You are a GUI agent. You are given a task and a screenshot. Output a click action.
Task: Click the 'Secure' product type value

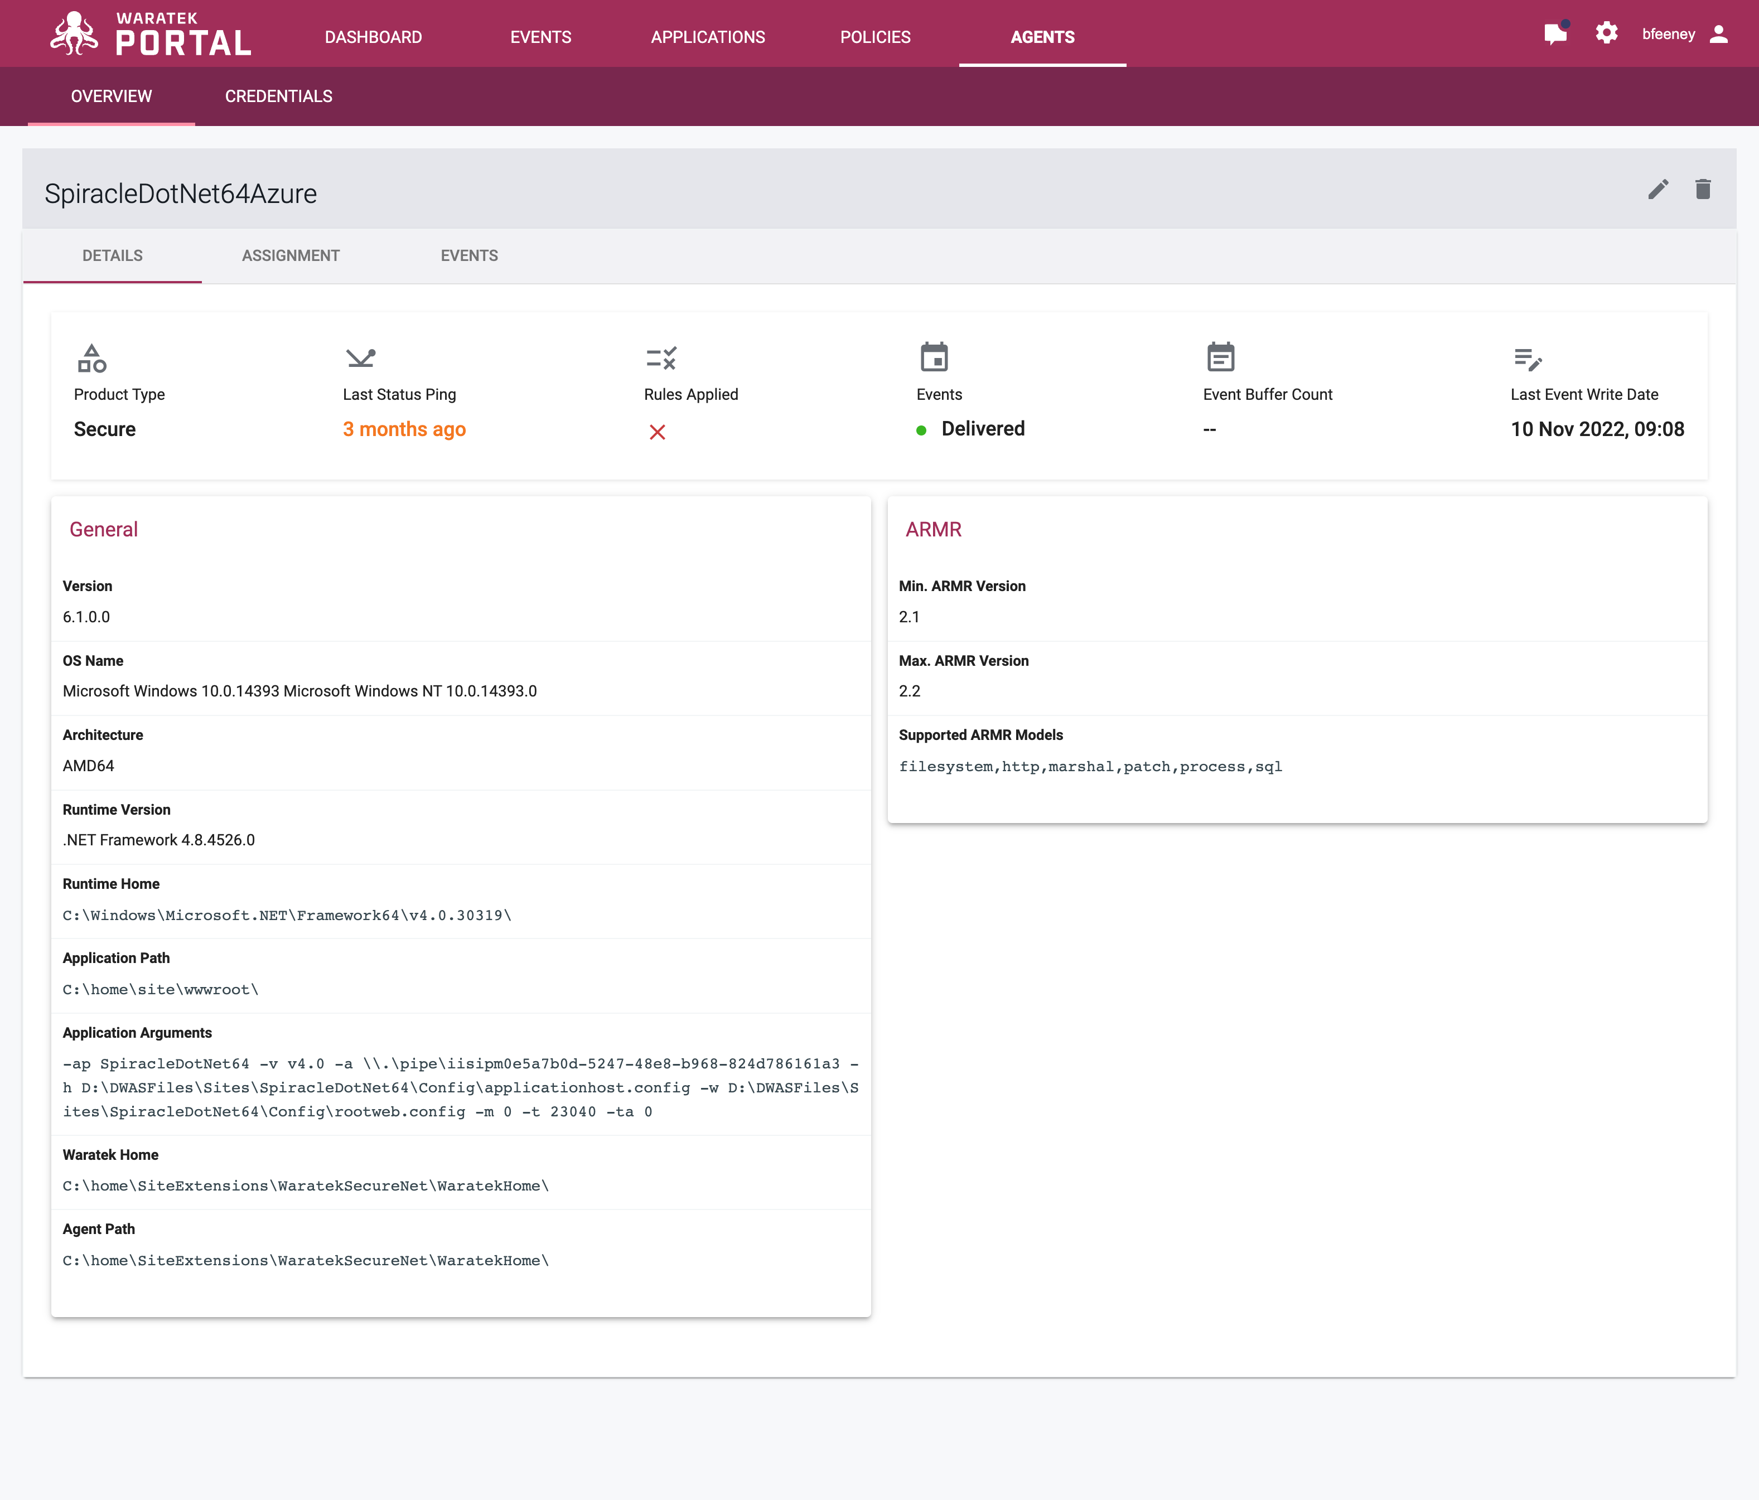click(104, 429)
